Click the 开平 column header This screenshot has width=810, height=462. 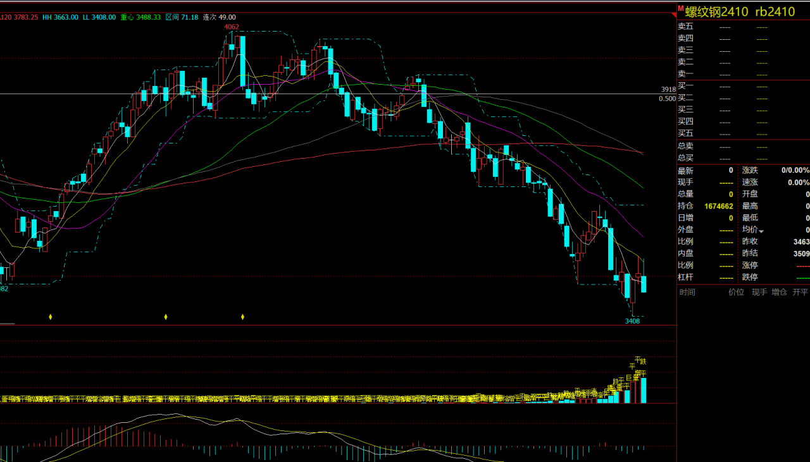[800, 292]
